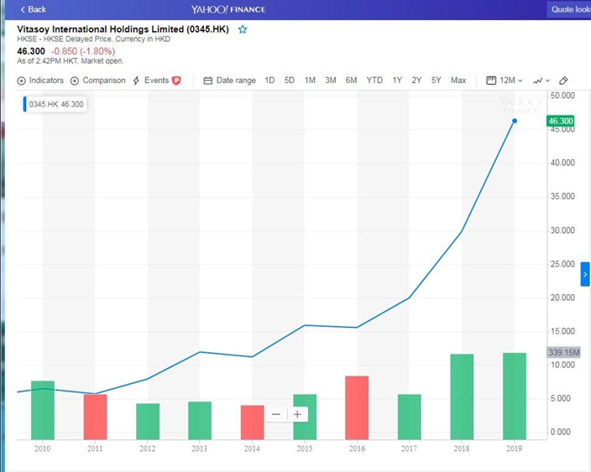591x472 pixels.
Task: Click the Date range calendar icon
Action: (x=207, y=80)
